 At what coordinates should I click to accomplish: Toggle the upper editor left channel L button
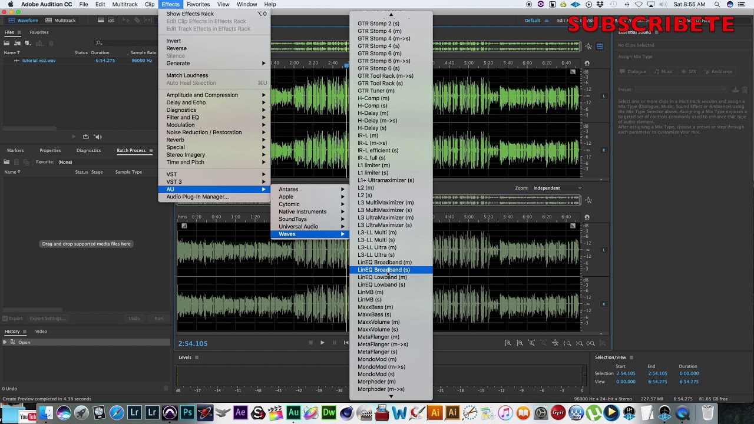[x=603, y=96]
